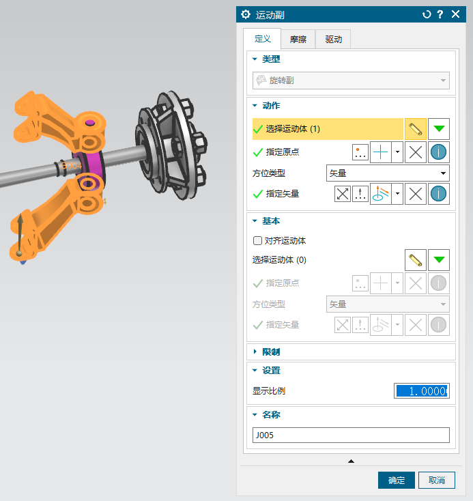Click the X clear icon beside 指定原点
This screenshot has width=473, height=501.
point(415,152)
